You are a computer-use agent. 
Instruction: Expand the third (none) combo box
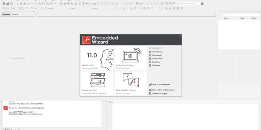(103, 8)
